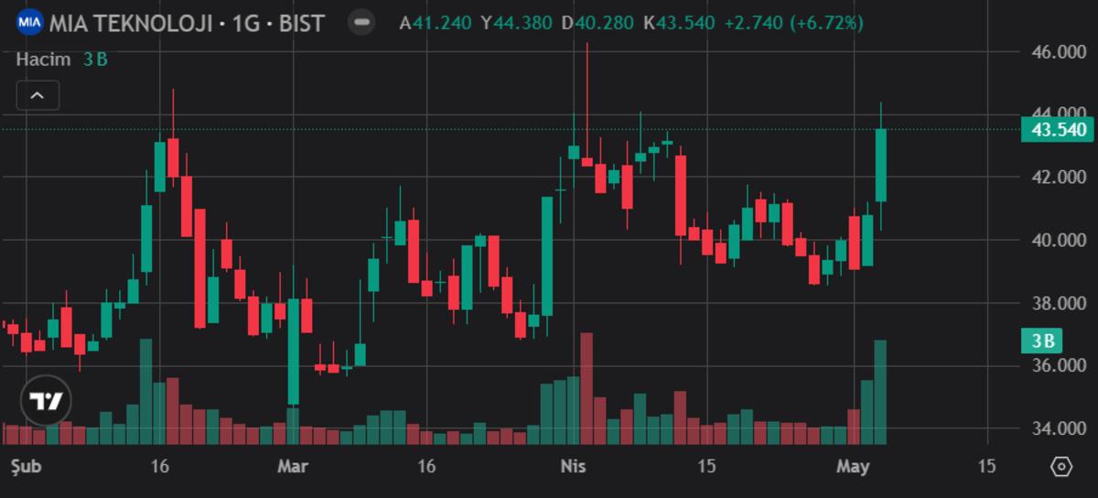Viewport: 1098px width, 498px height.
Task: Click the 42.000 price axis label
Action: click(1059, 177)
